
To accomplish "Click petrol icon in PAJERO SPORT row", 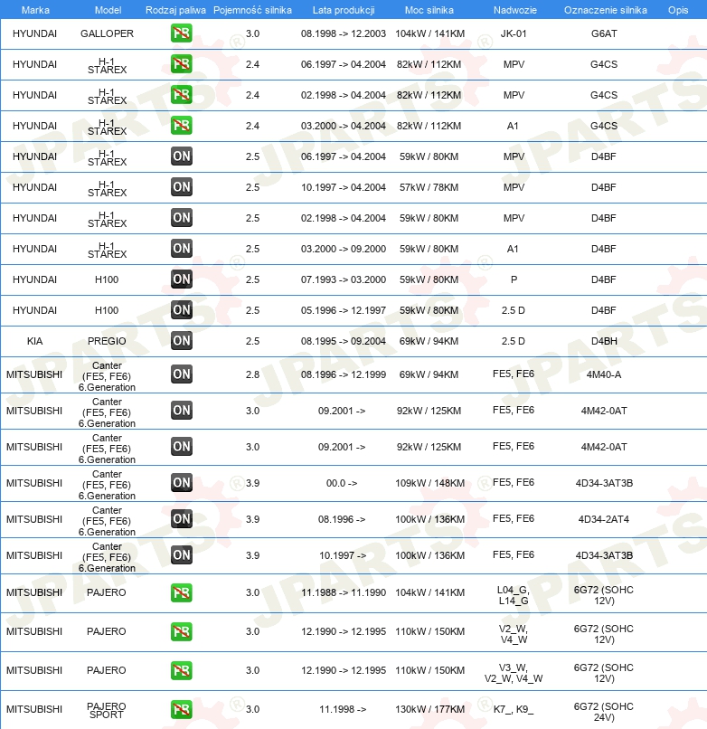I will tap(182, 709).
